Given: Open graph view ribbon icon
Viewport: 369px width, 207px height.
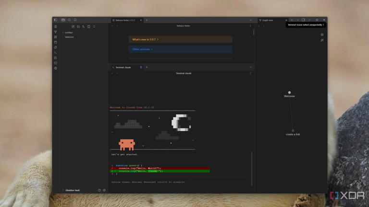Looking at the screenshot, I should pyautogui.click(x=56, y=32).
